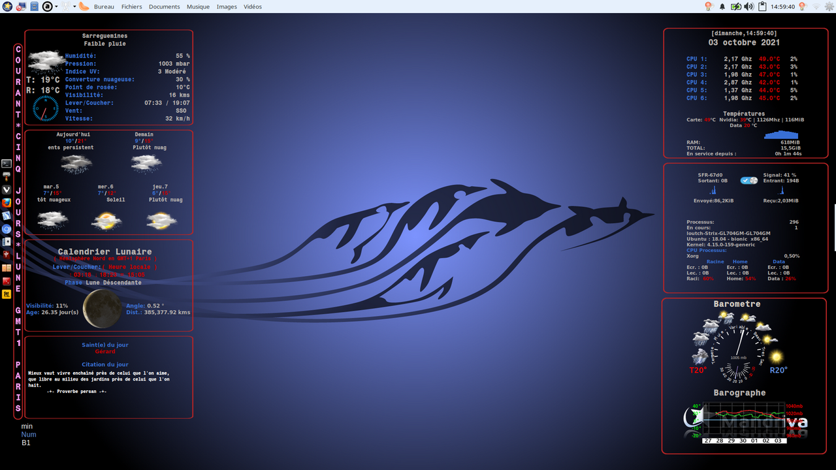Viewport: 836px width, 470px height.
Task: Click the 'Signal: 41 %' text
Action: [x=779, y=175]
